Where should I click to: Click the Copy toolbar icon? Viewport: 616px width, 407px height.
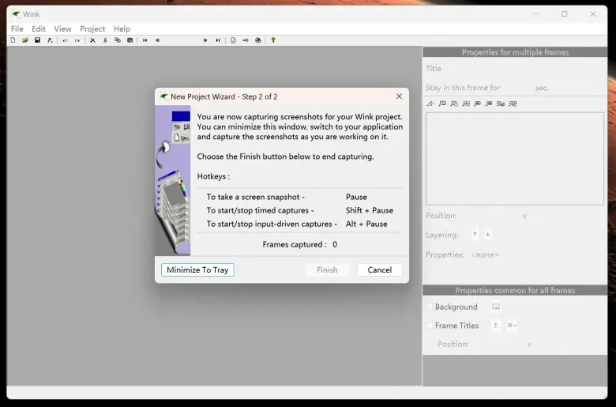tap(118, 40)
